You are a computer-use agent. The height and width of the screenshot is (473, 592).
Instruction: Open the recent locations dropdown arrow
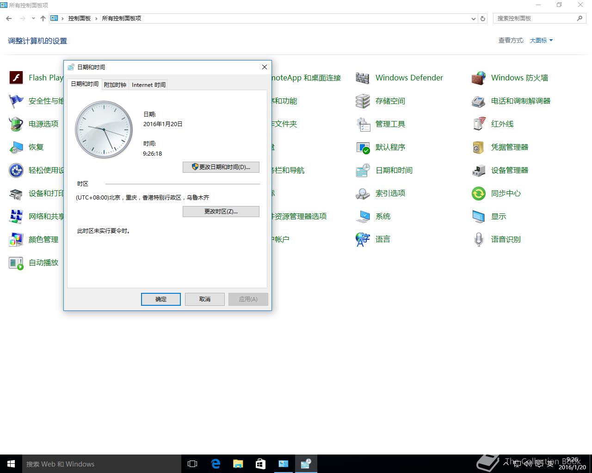click(x=33, y=18)
